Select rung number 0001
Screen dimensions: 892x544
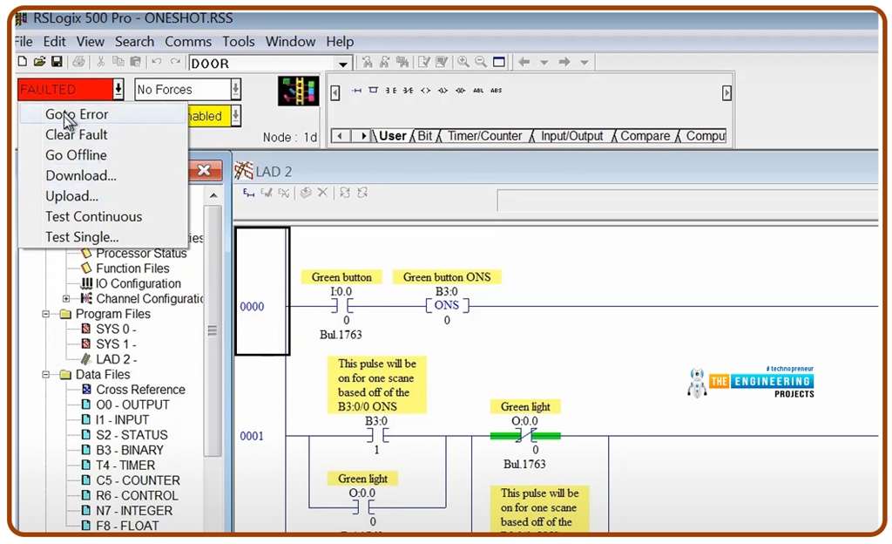pyautogui.click(x=252, y=436)
